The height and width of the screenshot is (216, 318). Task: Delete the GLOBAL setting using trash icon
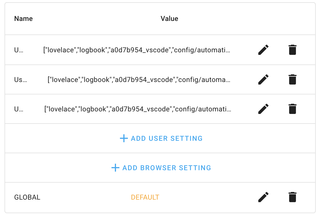pyautogui.click(x=292, y=197)
